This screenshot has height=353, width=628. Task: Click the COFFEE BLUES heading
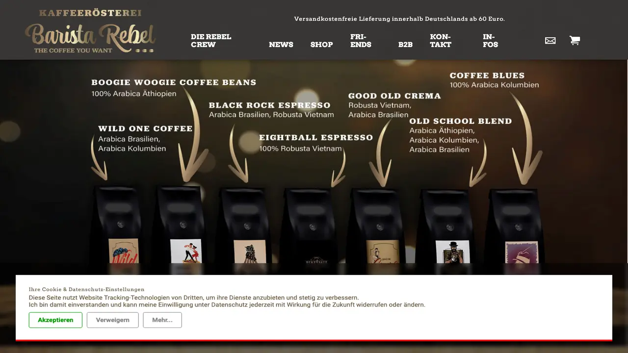tap(487, 75)
